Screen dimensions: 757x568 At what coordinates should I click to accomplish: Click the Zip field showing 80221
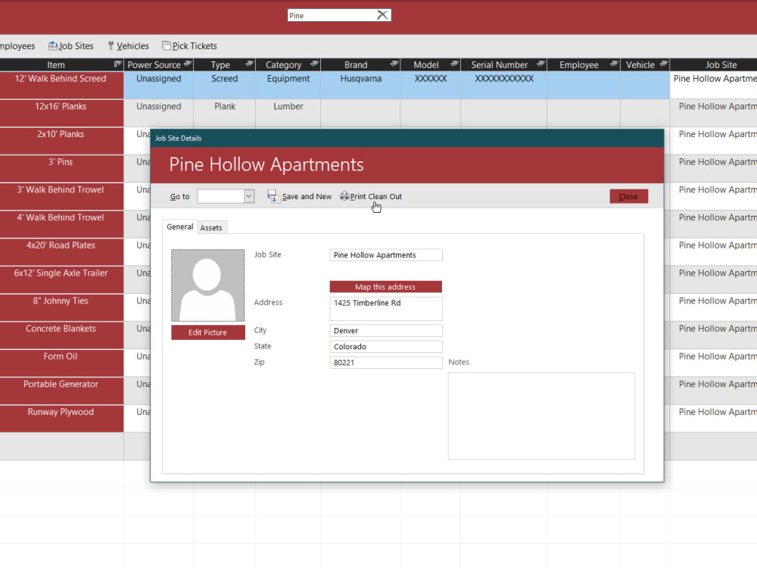pyautogui.click(x=386, y=363)
